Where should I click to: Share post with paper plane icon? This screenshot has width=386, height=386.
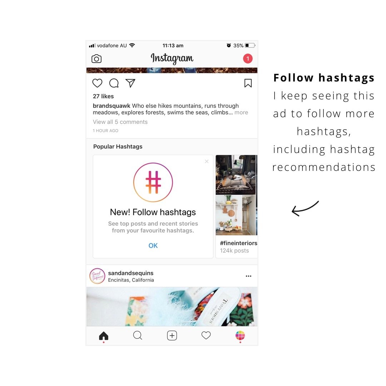(130, 83)
